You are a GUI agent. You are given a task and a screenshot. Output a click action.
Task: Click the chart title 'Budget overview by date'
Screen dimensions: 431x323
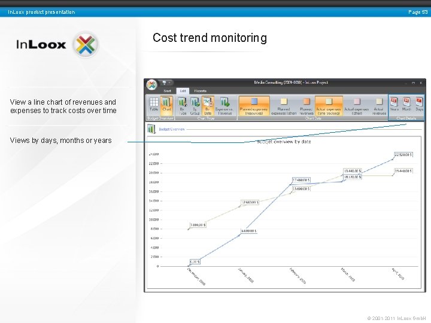click(x=284, y=142)
